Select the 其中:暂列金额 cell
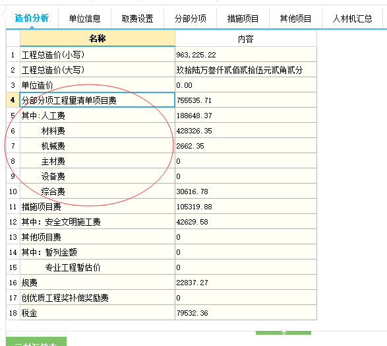Viewport: 387px width, 346px height. click(x=98, y=252)
